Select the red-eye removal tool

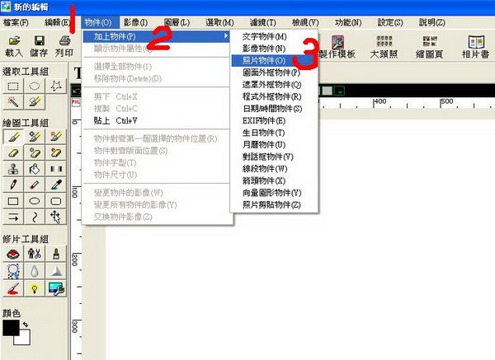point(13,254)
